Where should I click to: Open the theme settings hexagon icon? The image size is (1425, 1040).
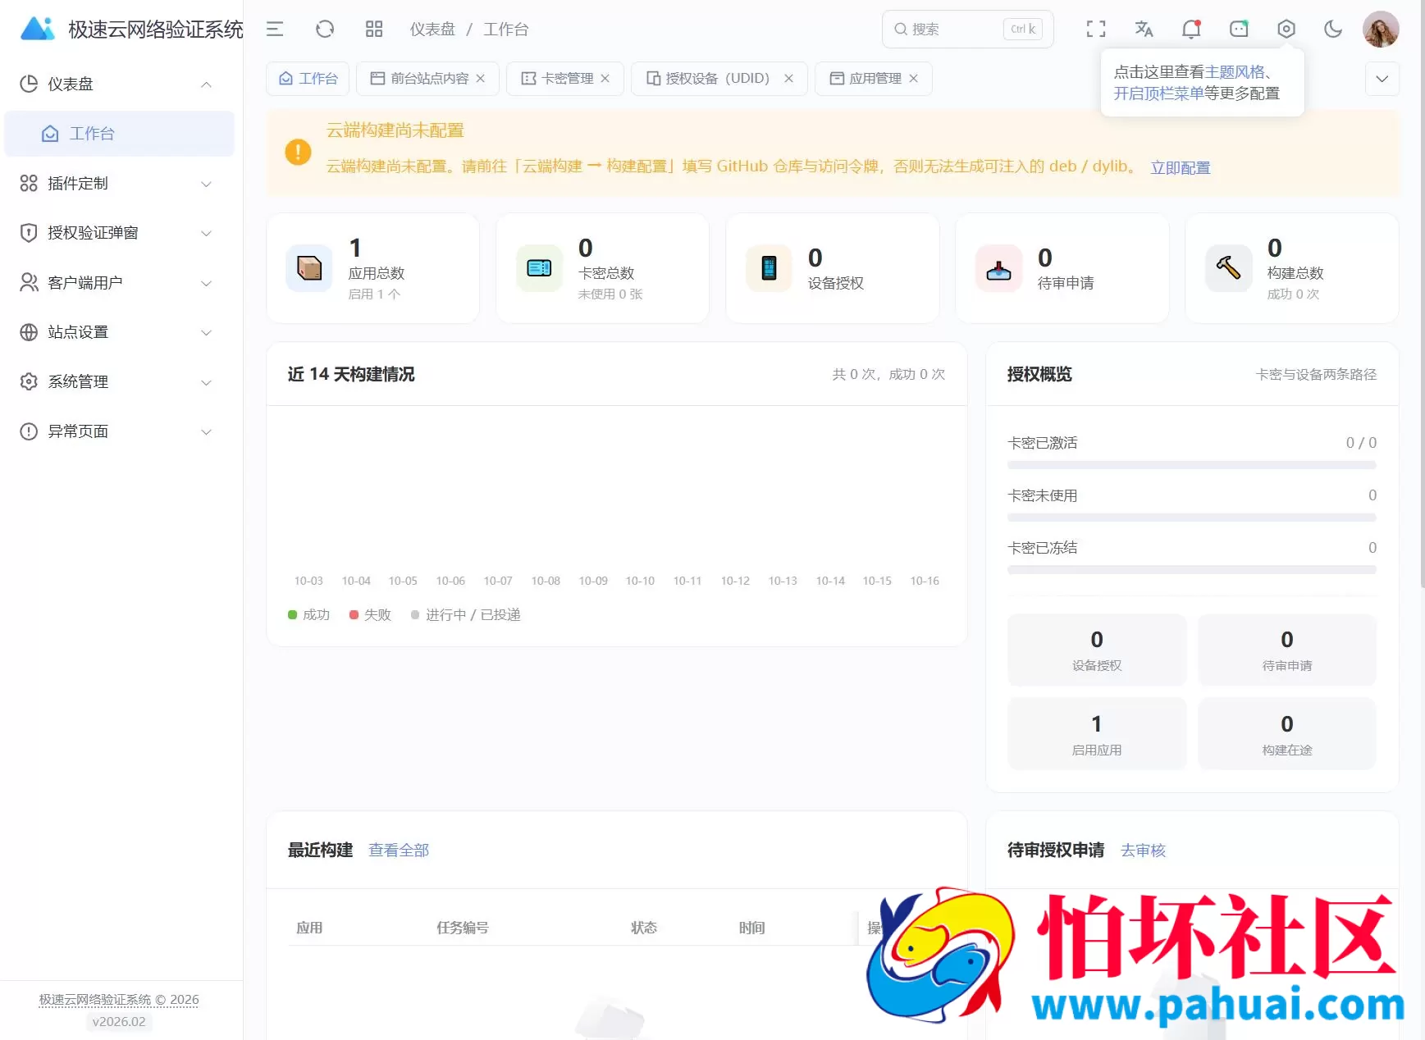tap(1286, 30)
